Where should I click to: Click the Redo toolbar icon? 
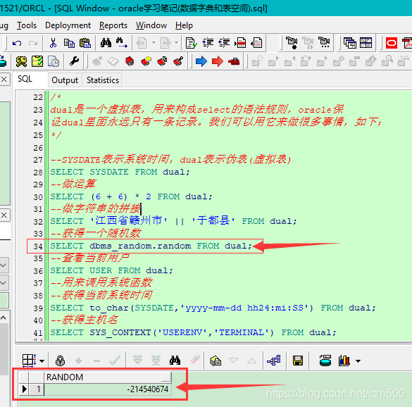[x=33, y=43]
